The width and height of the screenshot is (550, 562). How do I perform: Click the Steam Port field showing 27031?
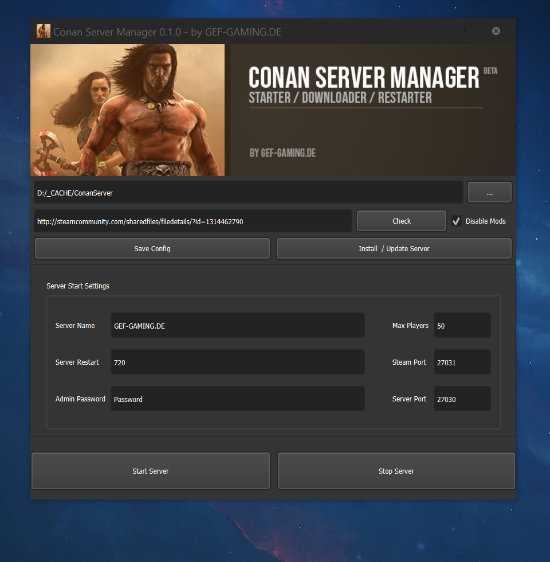point(462,362)
